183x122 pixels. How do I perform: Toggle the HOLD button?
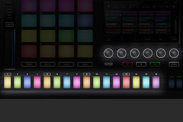pyautogui.click(x=9, y=24)
